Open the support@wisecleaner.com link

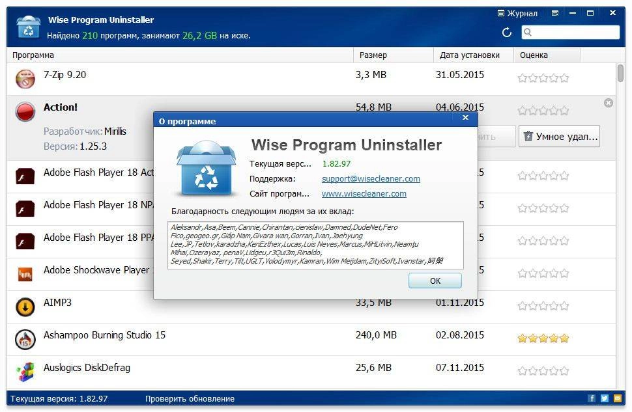[371, 179]
